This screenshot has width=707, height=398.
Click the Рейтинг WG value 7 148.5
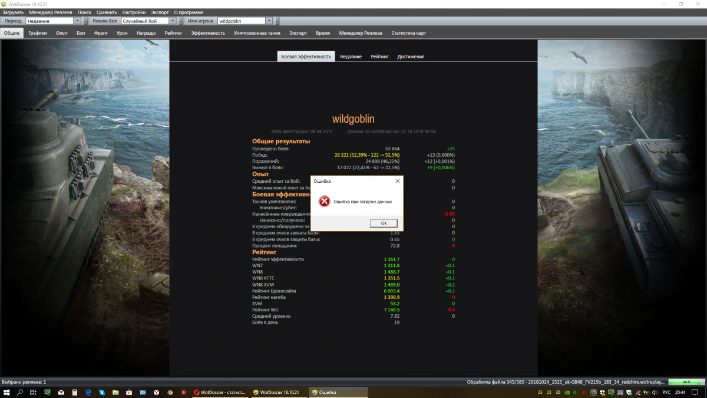point(392,310)
